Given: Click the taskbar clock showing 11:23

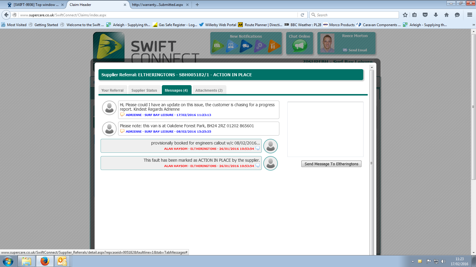Looking at the screenshot, I should pyautogui.click(x=459, y=261).
